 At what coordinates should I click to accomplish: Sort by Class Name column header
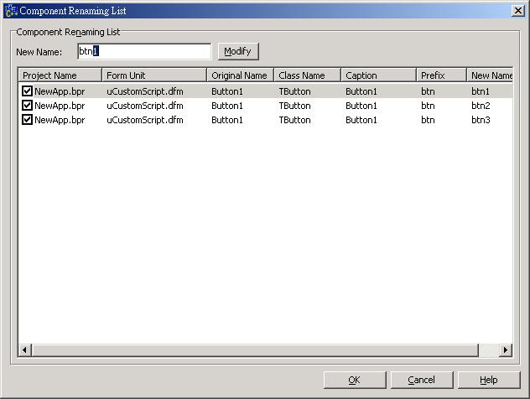coord(307,75)
